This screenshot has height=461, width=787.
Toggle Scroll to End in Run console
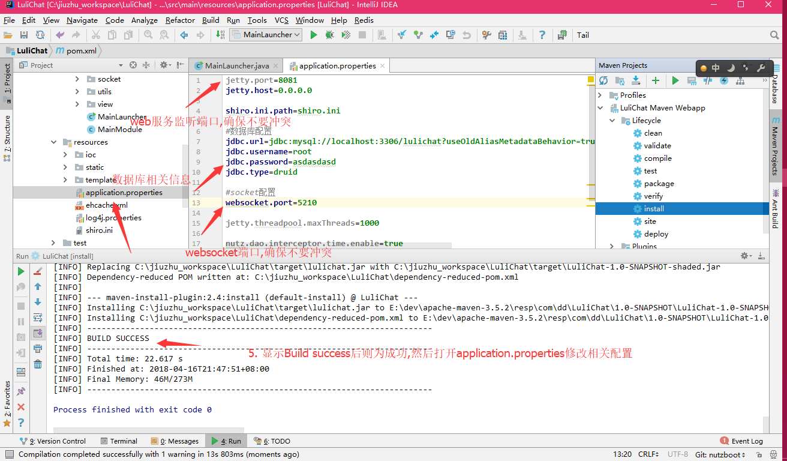pos(38,333)
